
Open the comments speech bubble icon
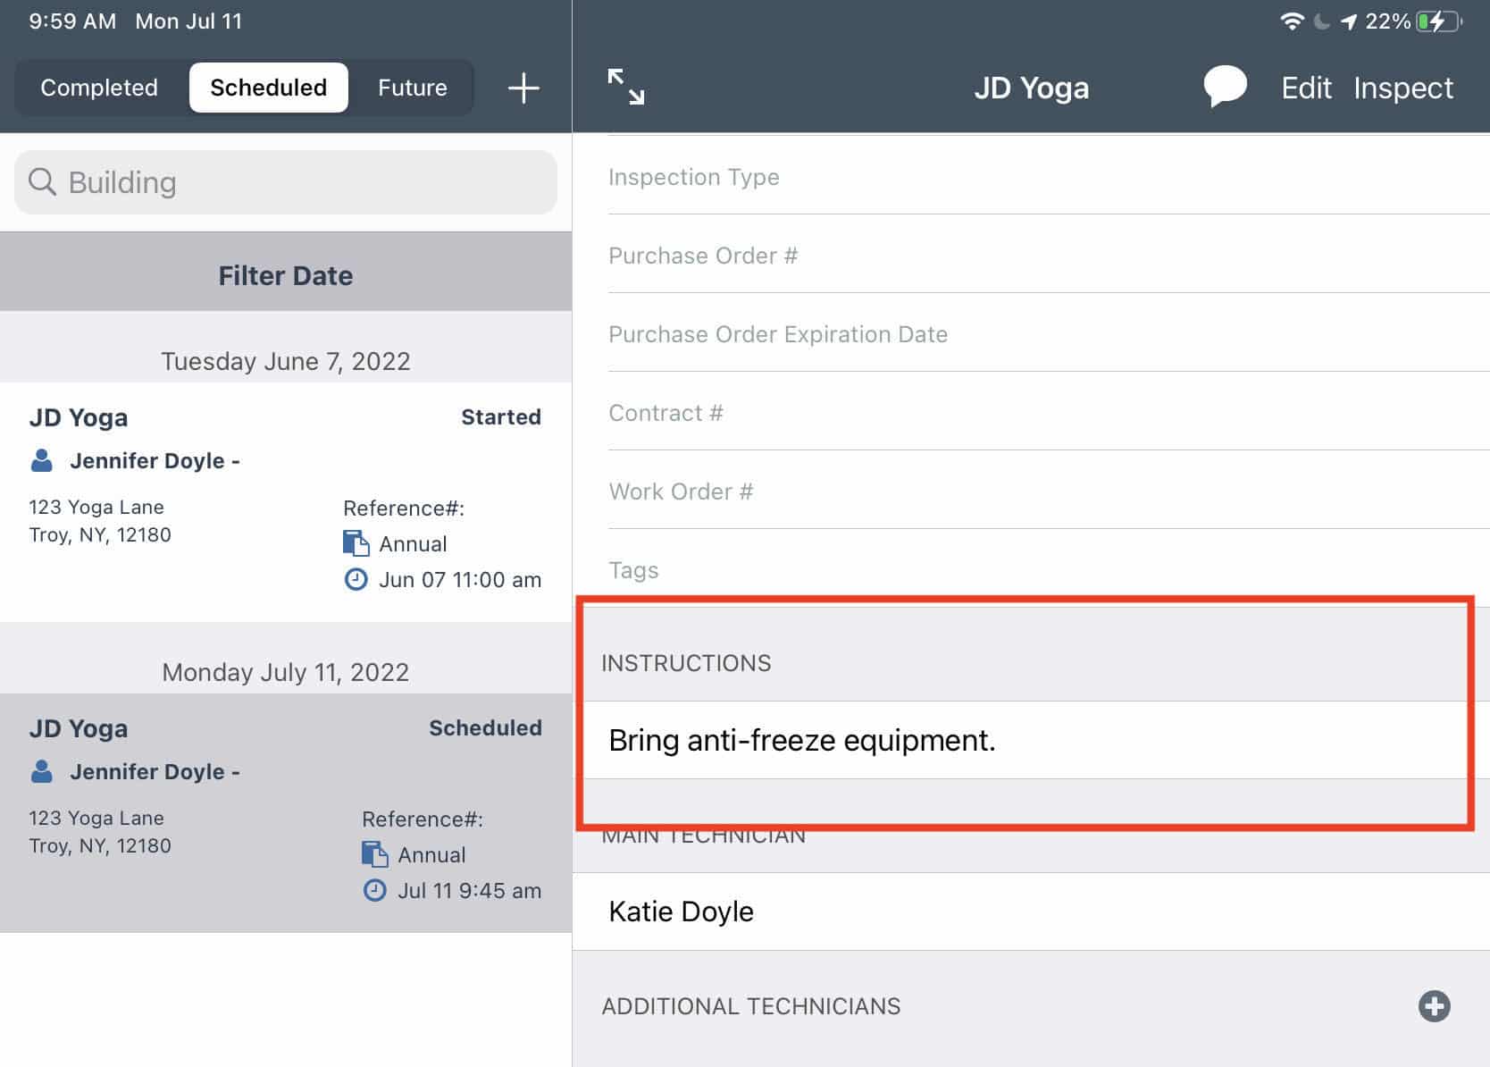tap(1224, 87)
